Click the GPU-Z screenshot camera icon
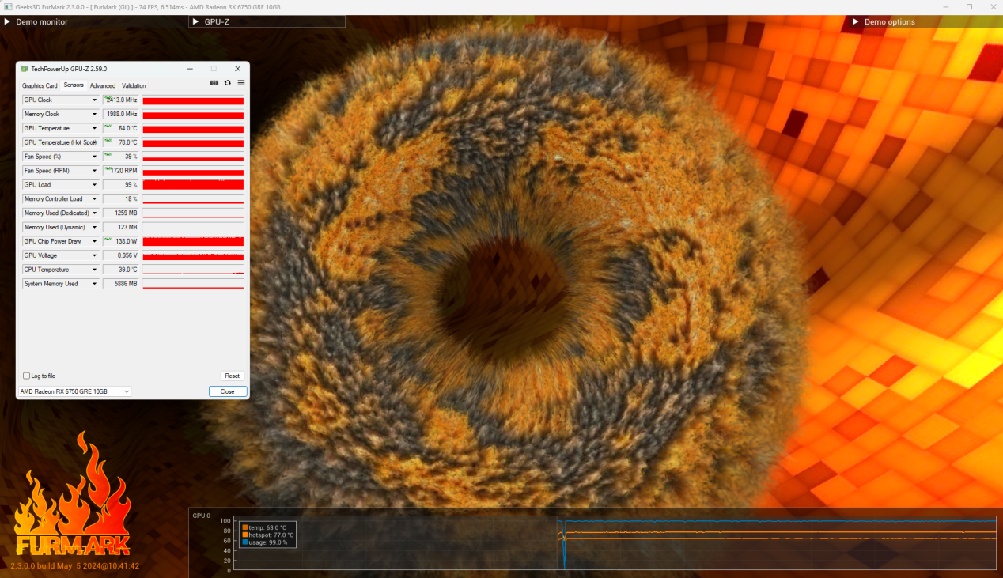 [x=214, y=83]
